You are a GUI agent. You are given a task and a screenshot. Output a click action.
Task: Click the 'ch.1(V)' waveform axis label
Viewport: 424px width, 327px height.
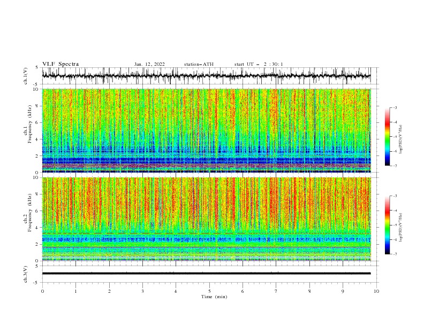click(x=26, y=76)
